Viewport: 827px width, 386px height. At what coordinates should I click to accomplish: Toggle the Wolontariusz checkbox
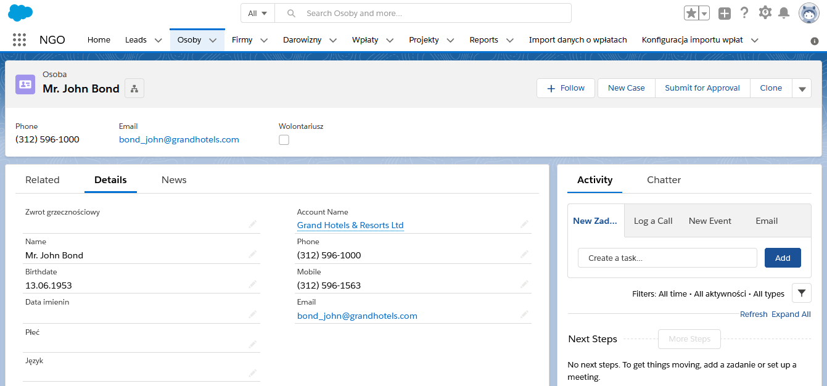tap(284, 140)
